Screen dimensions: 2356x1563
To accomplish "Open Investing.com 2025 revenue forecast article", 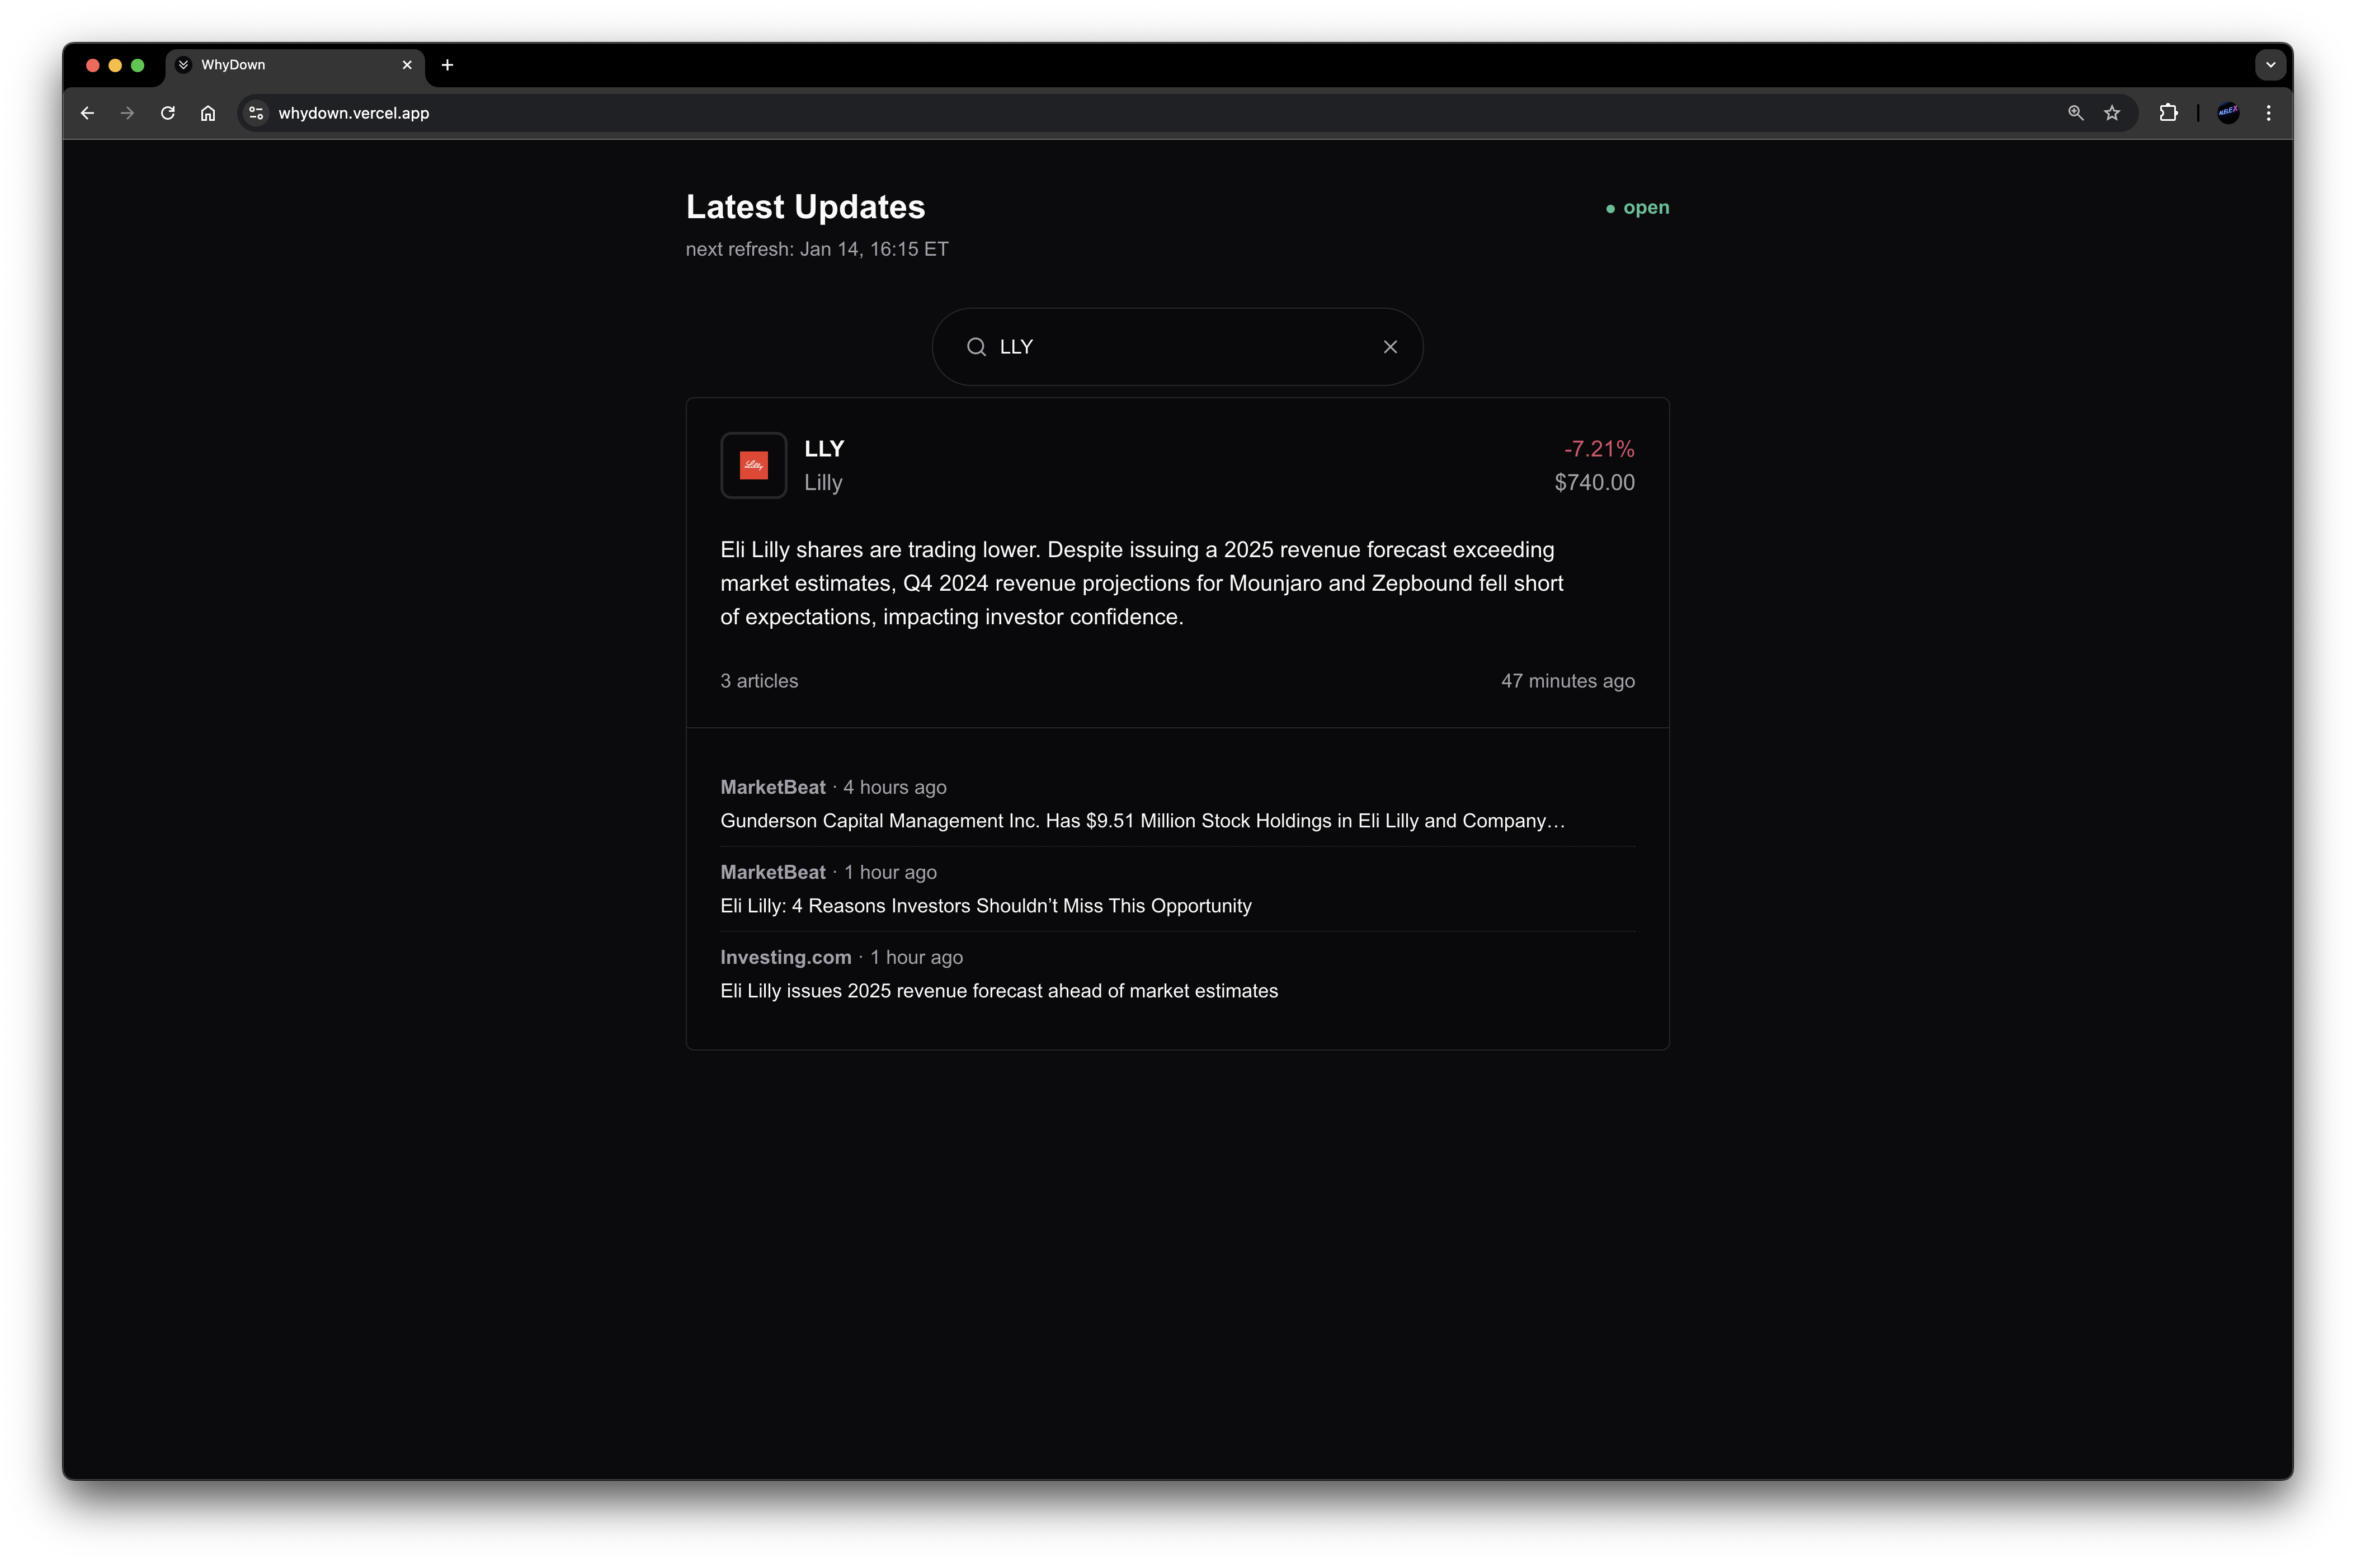I will click(998, 991).
